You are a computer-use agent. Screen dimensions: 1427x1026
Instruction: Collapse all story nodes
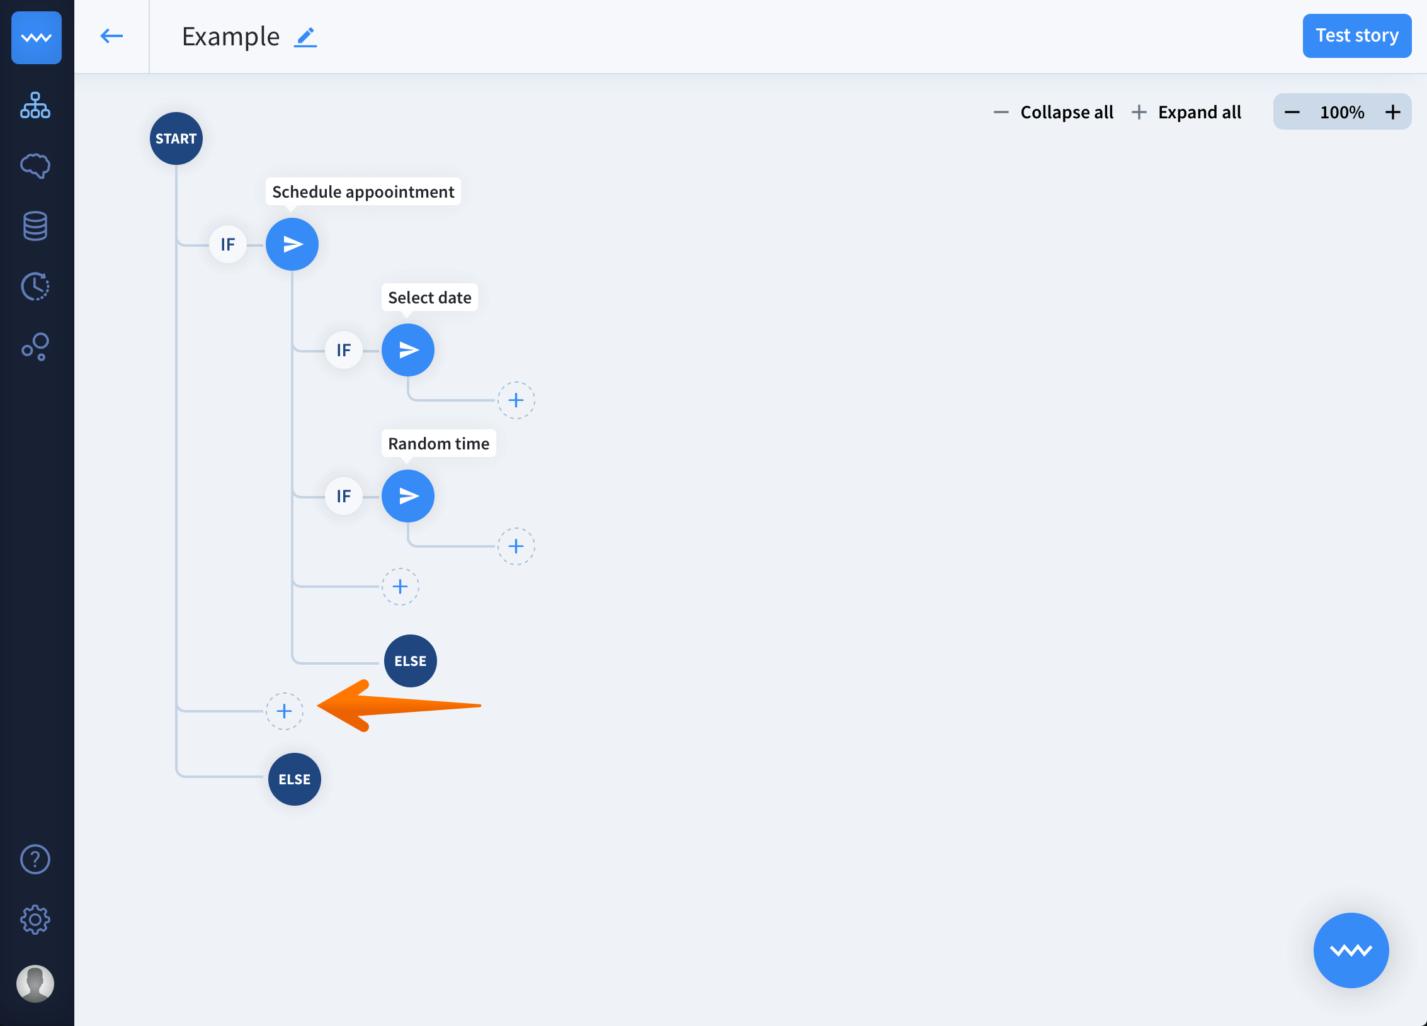click(1054, 112)
